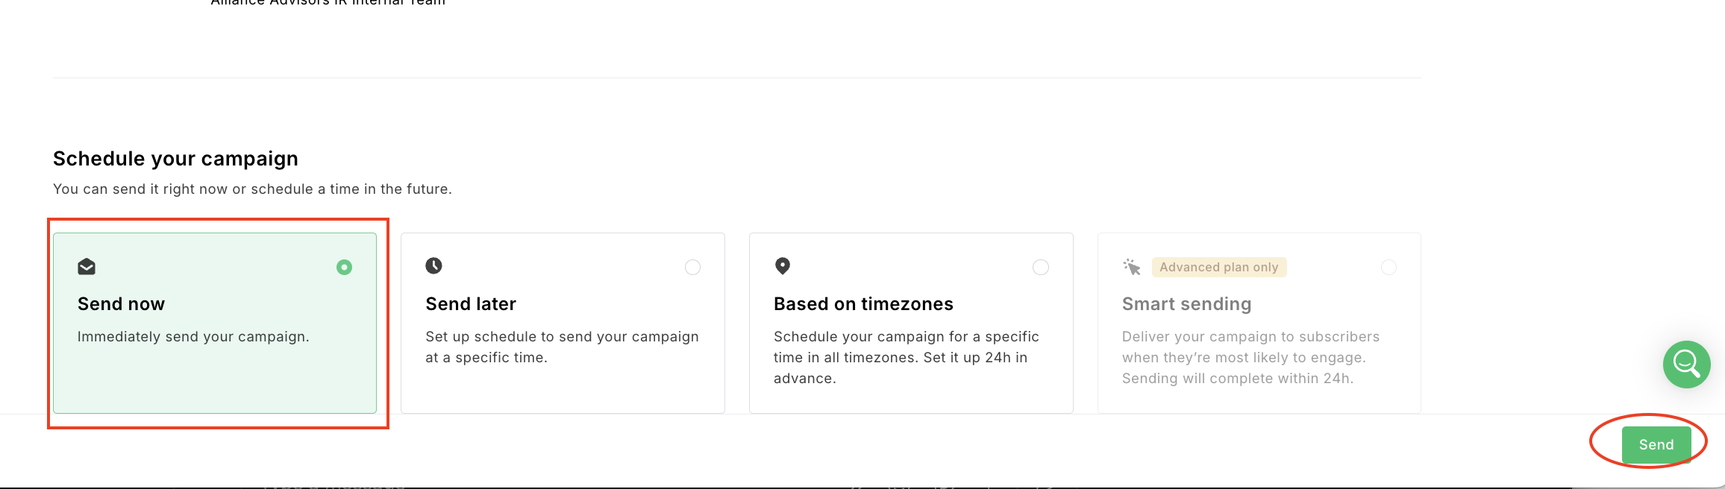Click the sparkle cursor Smart sending icon
The height and width of the screenshot is (489, 1725).
pos(1132,267)
